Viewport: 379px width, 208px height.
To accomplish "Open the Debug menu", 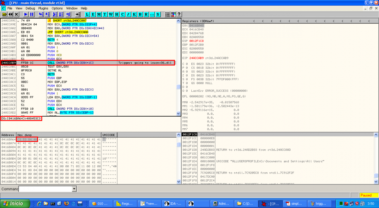I will [x=30, y=8].
